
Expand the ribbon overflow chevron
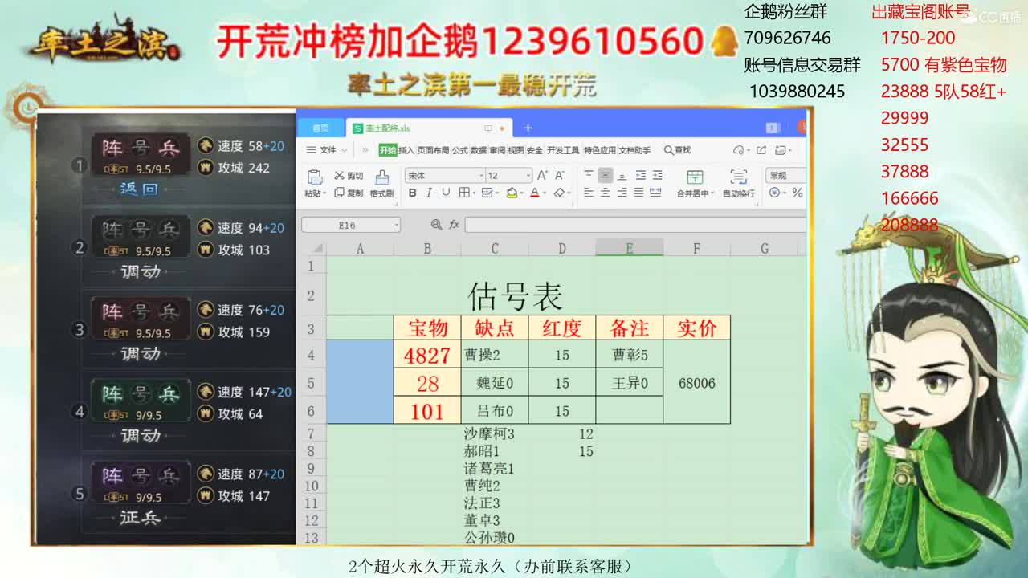click(365, 150)
